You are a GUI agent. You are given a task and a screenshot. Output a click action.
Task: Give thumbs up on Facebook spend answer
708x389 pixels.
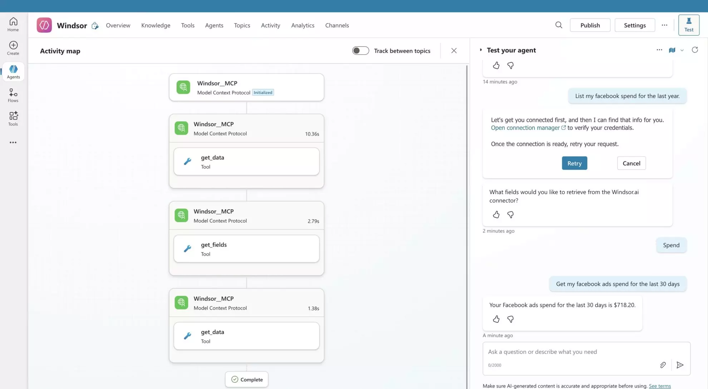(496, 319)
